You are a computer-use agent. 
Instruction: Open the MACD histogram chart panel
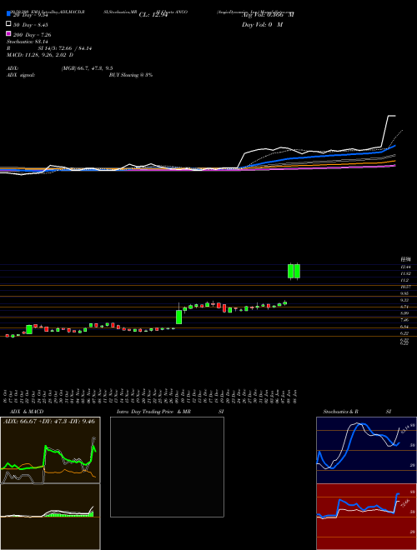pos(50,517)
